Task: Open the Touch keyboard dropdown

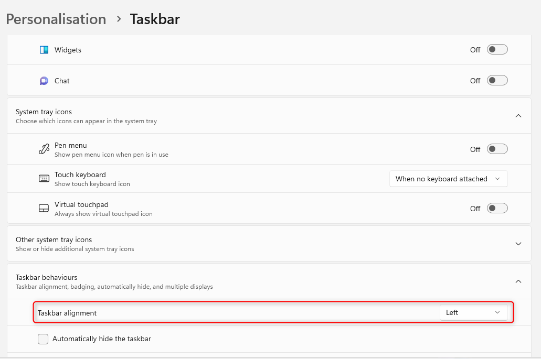Action: (x=448, y=179)
